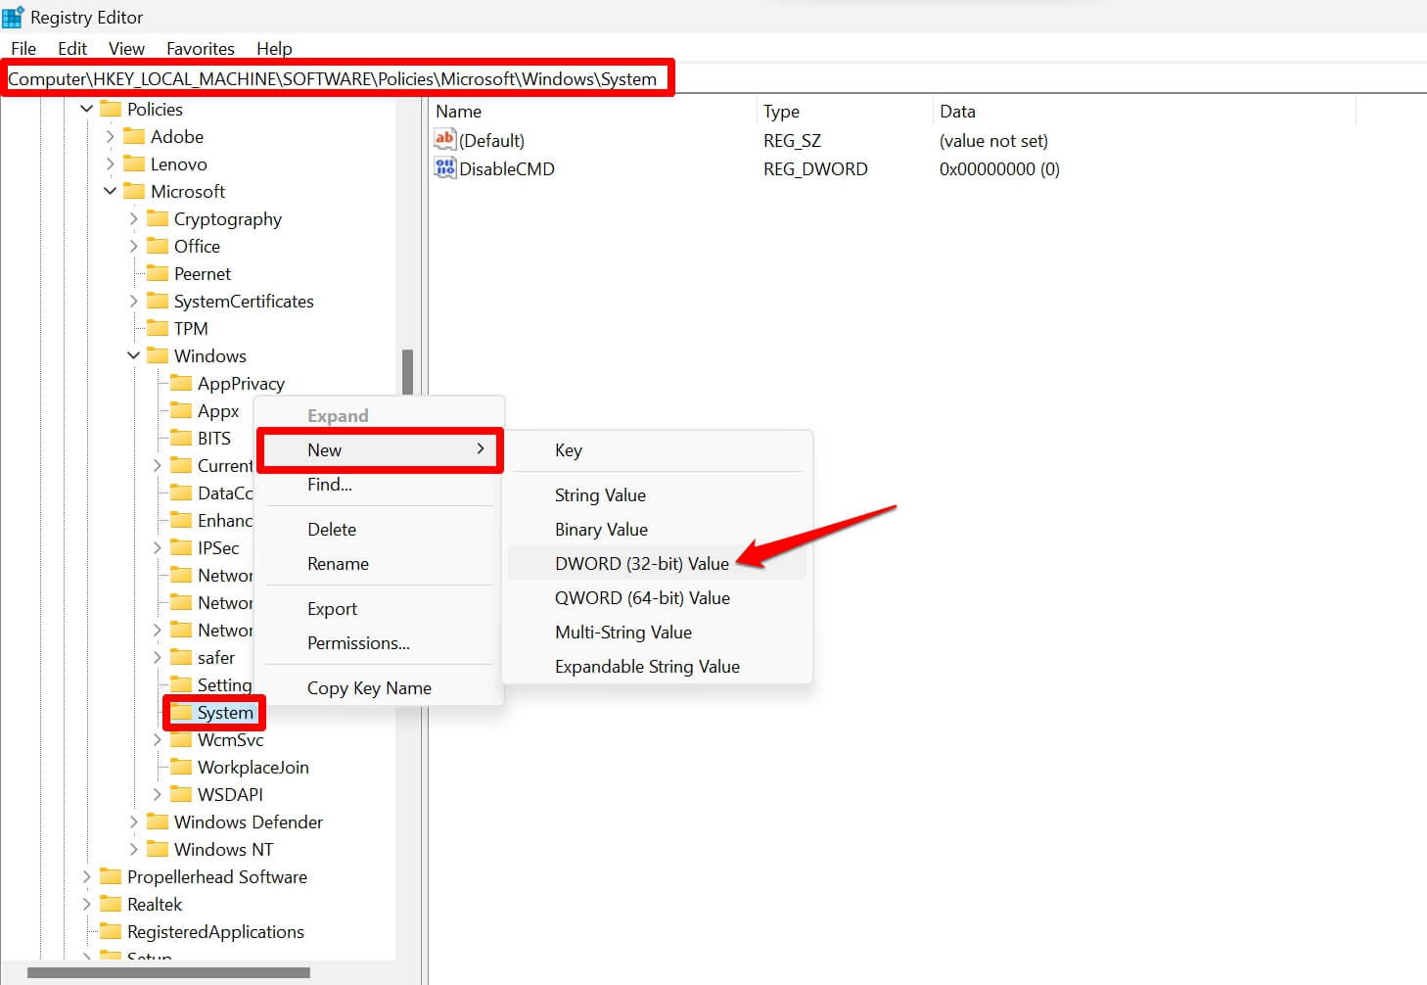
Task: Click the Windows folder icon
Action: tap(158, 355)
